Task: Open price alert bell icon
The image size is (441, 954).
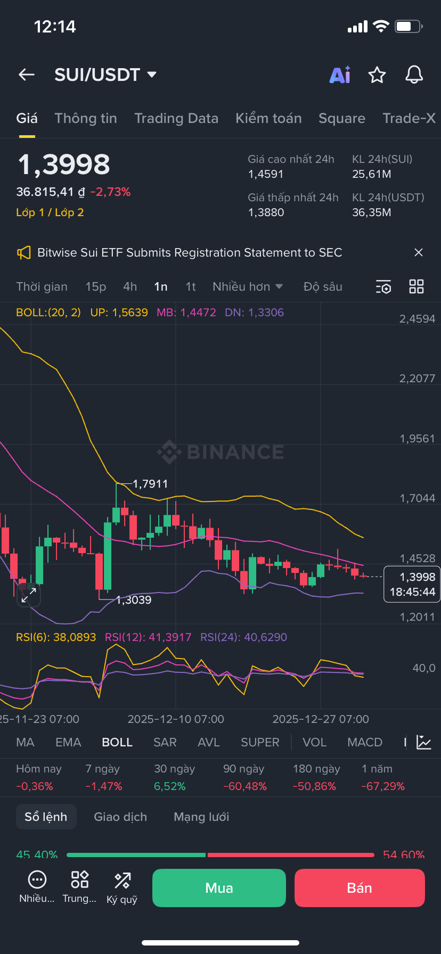Action: coord(414,75)
